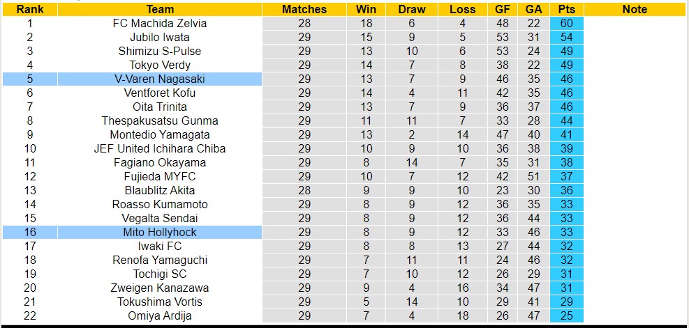Screen dimensions: 689x328
Task: Open the FC Machida Zelvia team link
Action: pyautogui.click(x=160, y=23)
